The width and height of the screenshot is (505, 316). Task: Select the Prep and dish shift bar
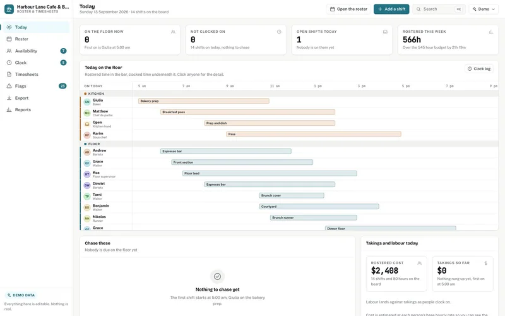(270, 123)
